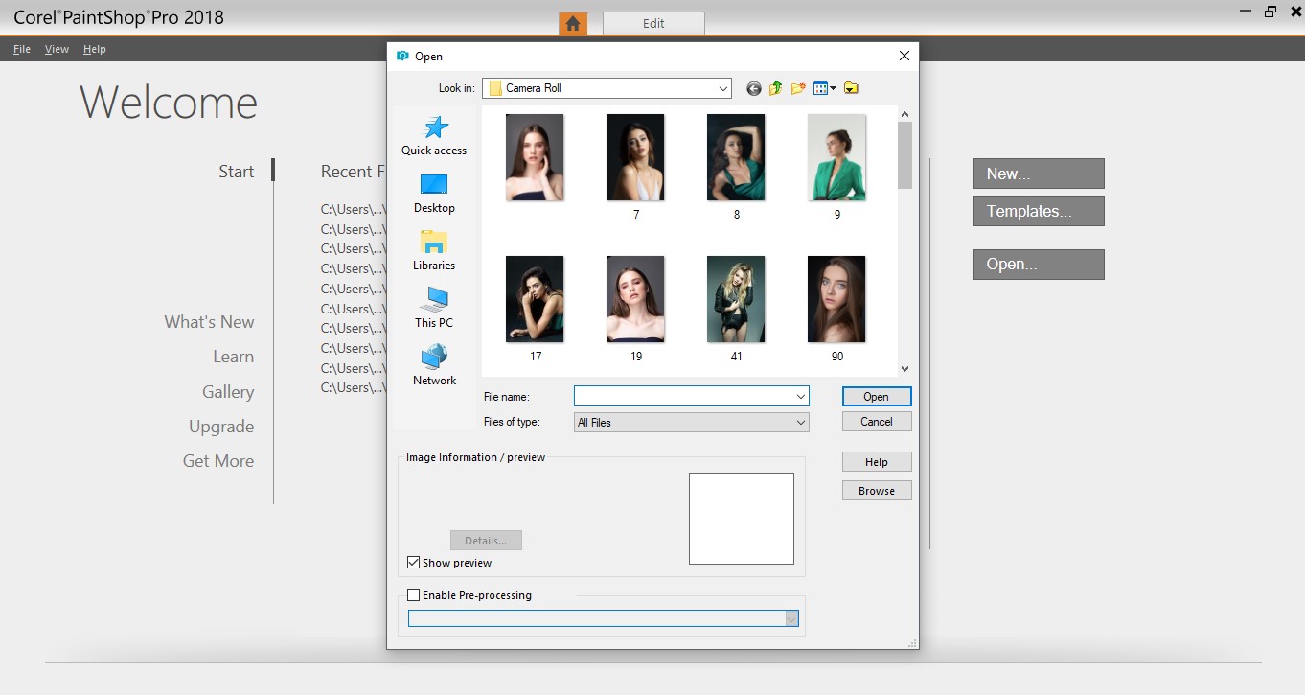Open the Upgrade section
The image size is (1305, 695).
click(221, 427)
